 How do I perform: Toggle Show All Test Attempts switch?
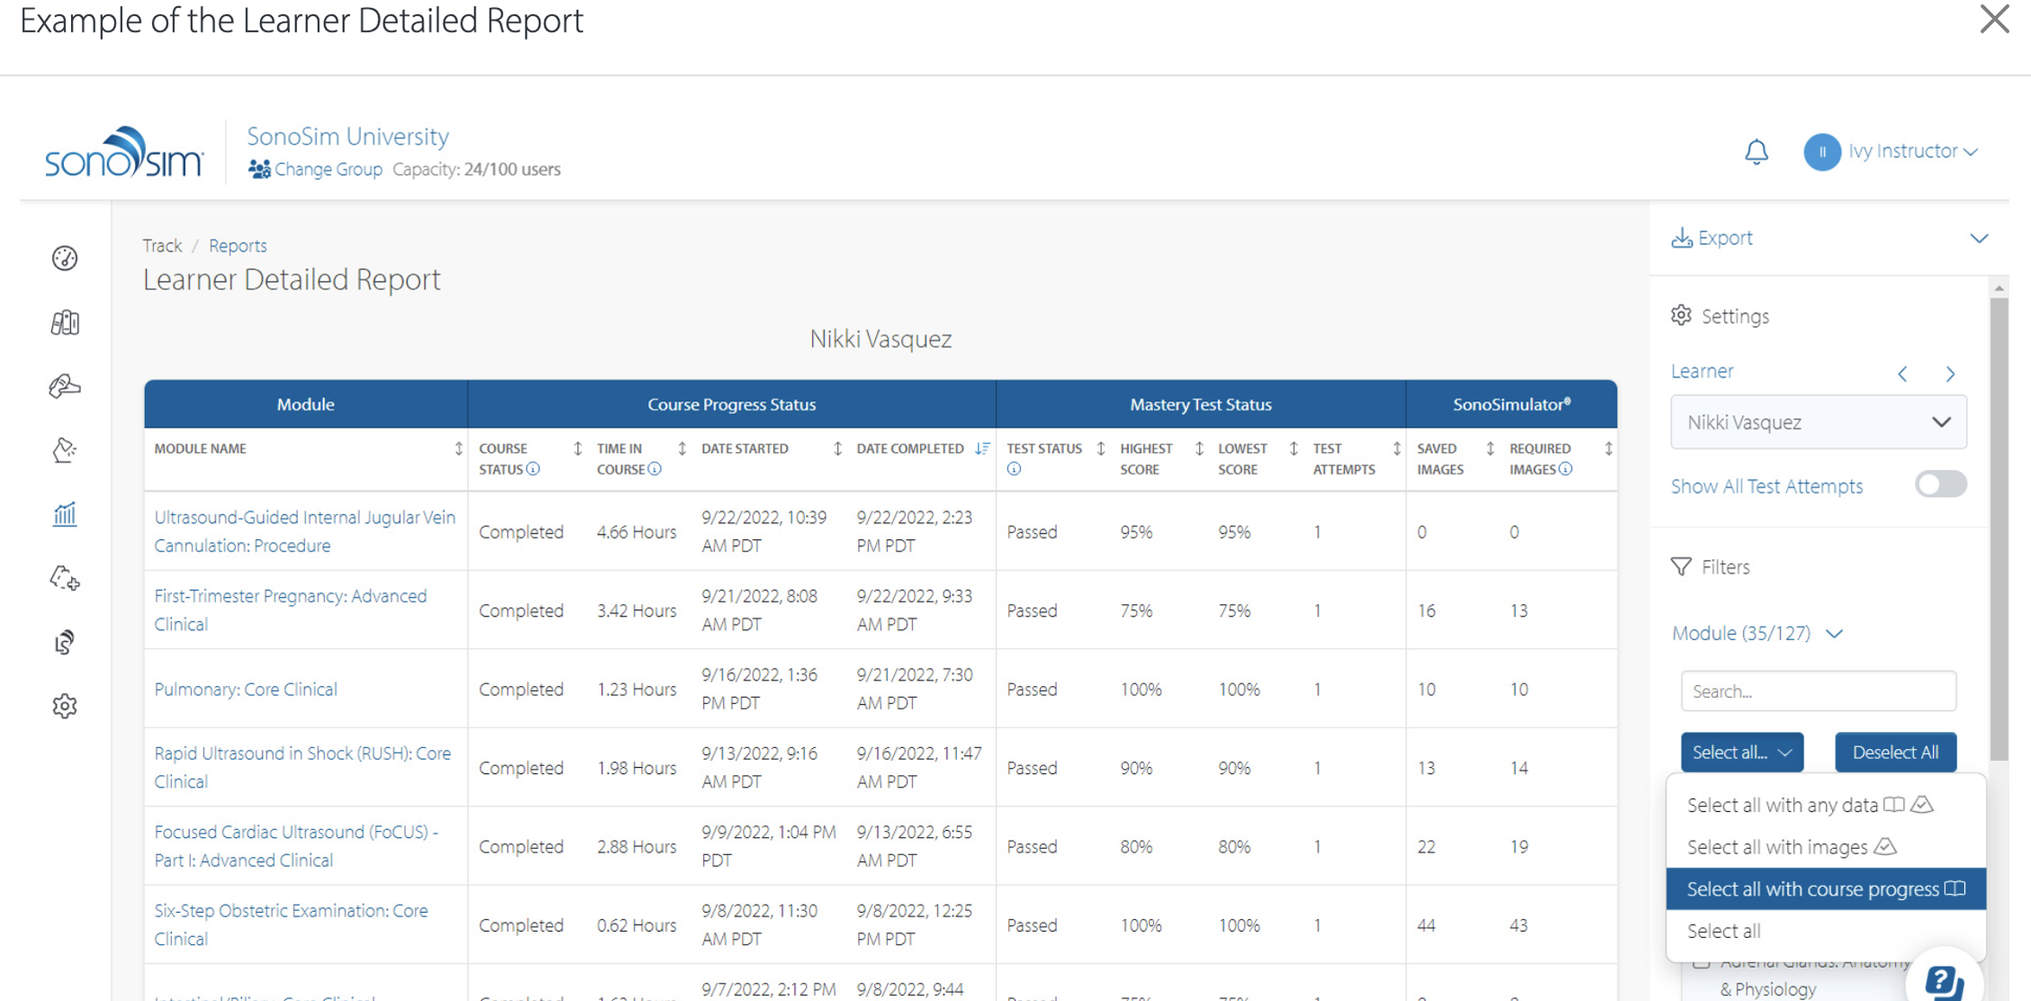1940,484
